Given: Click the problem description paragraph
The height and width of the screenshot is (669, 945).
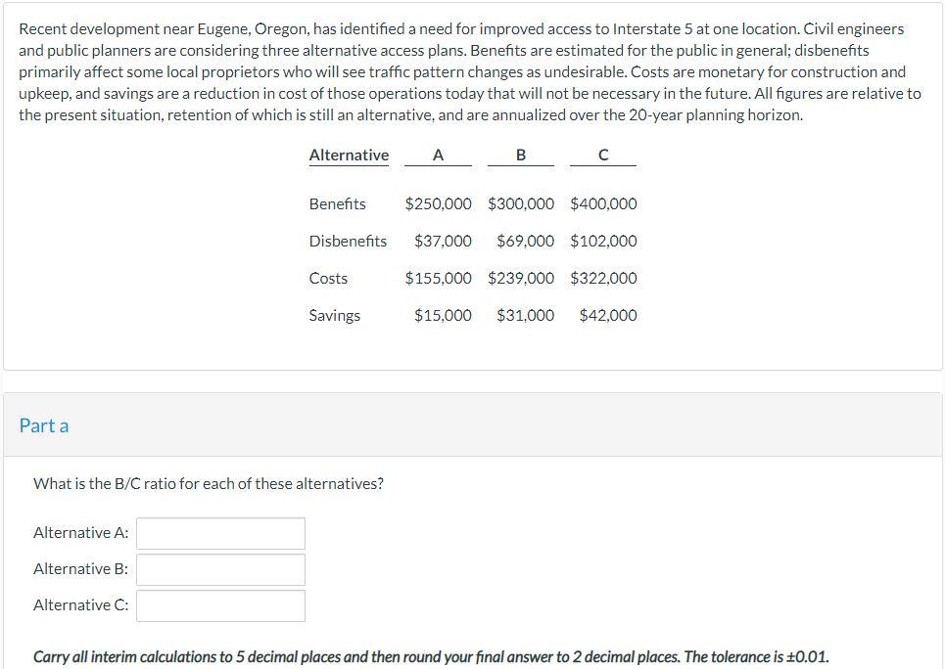Looking at the screenshot, I should click(470, 71).
